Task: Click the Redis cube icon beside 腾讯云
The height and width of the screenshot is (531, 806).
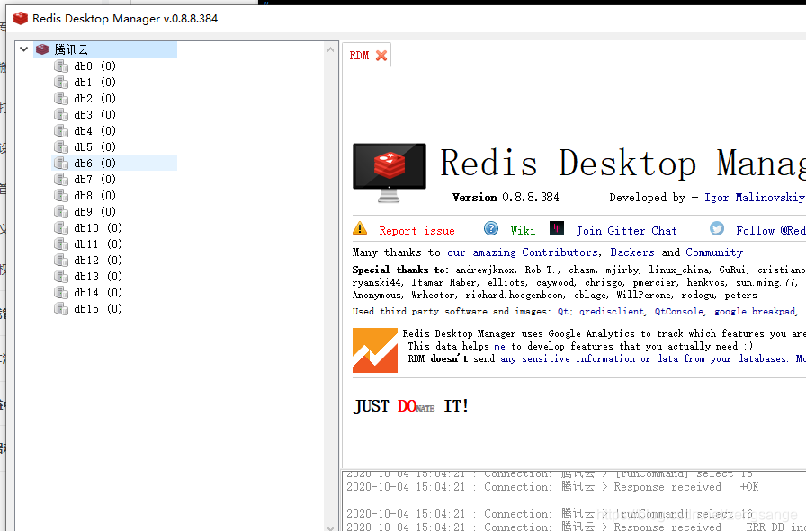Action: 42,49
